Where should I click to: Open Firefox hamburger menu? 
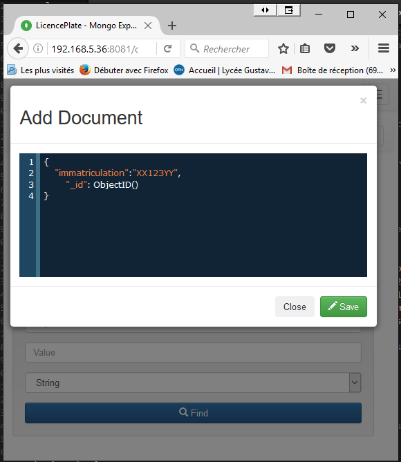[384, 48]
